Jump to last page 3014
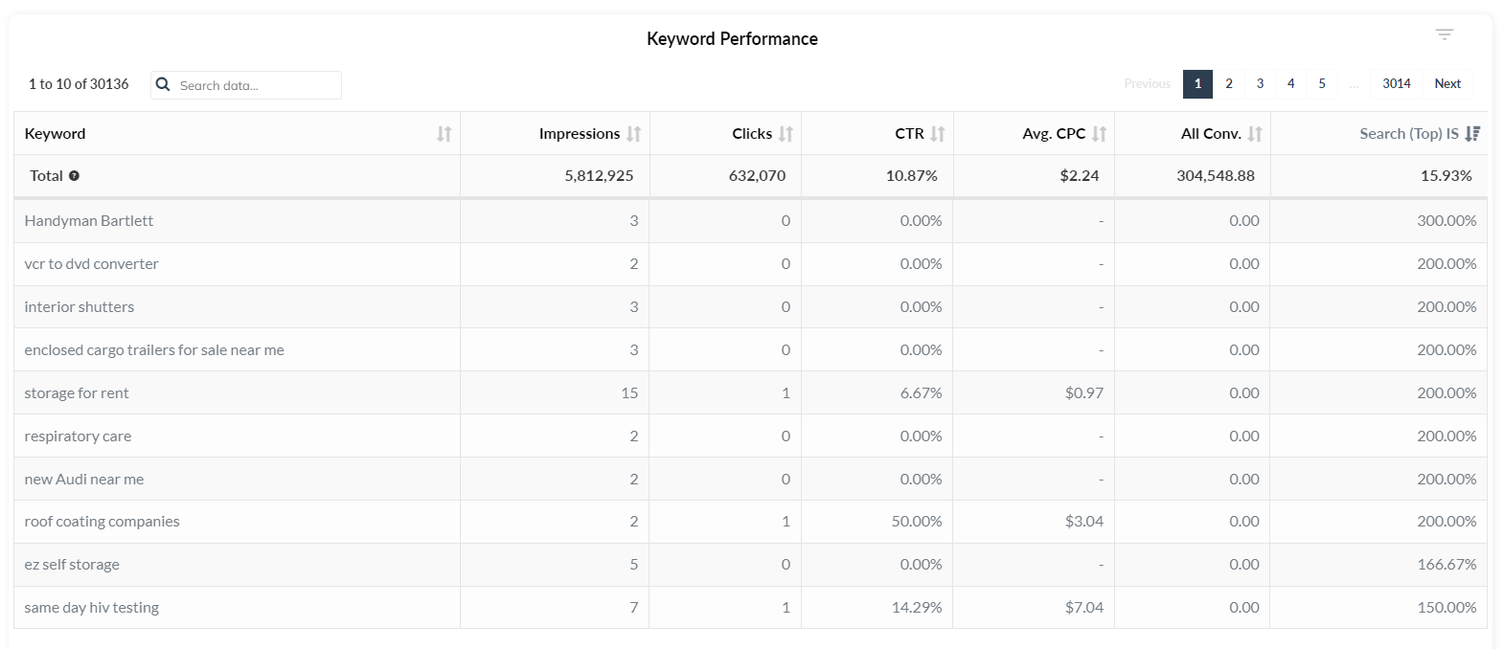 pyautogui.click(x=1396, y=84)
